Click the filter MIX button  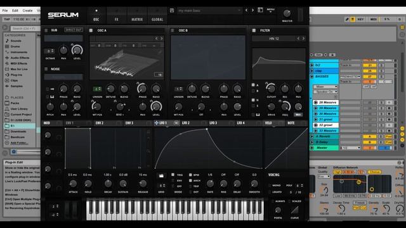click(298, 115)
